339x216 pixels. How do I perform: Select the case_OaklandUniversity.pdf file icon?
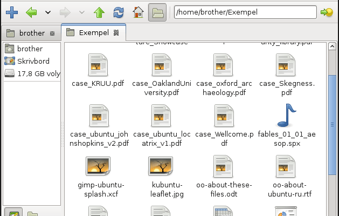pos(162,65)
